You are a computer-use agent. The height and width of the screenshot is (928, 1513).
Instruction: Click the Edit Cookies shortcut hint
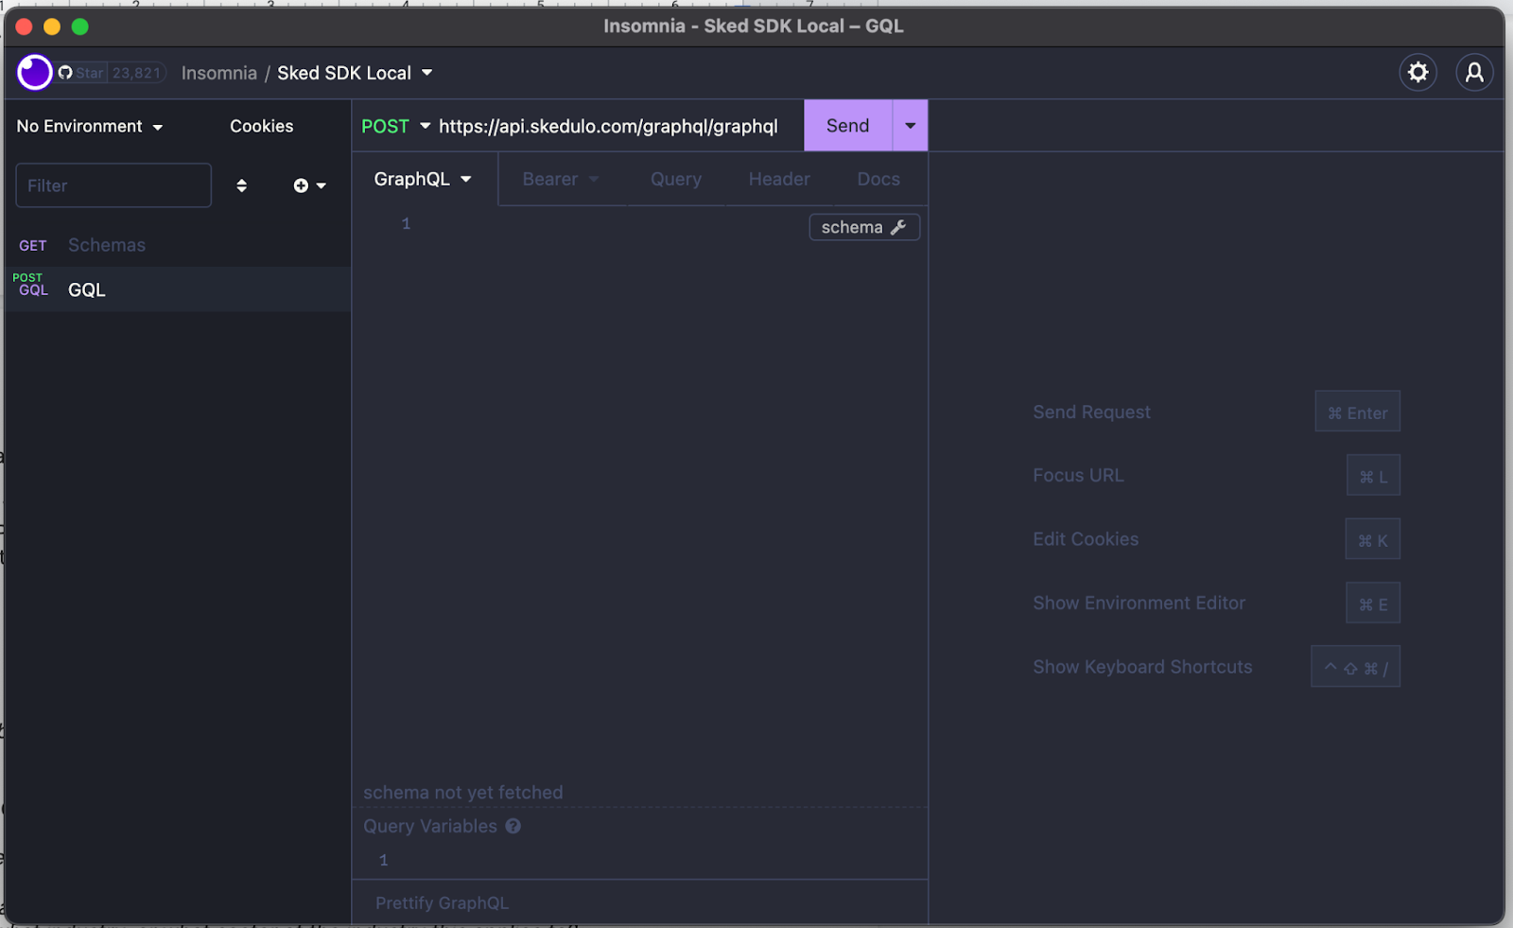[1086, 538]
